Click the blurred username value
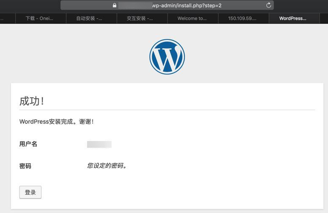Image resolution: width=328 pixels, height=213 pixels. (99, 144)
